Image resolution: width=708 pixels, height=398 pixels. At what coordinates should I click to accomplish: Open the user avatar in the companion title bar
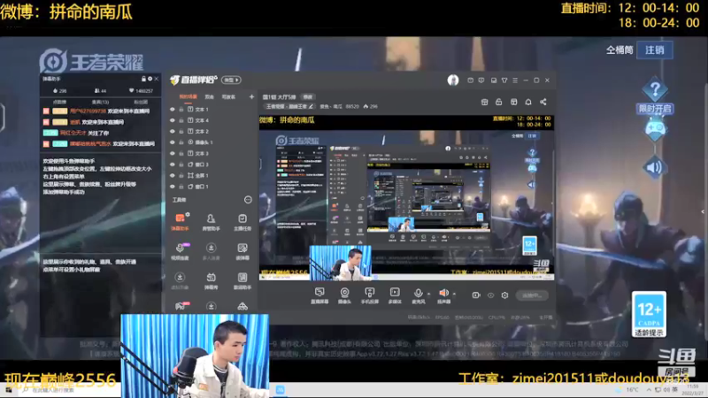453,80
